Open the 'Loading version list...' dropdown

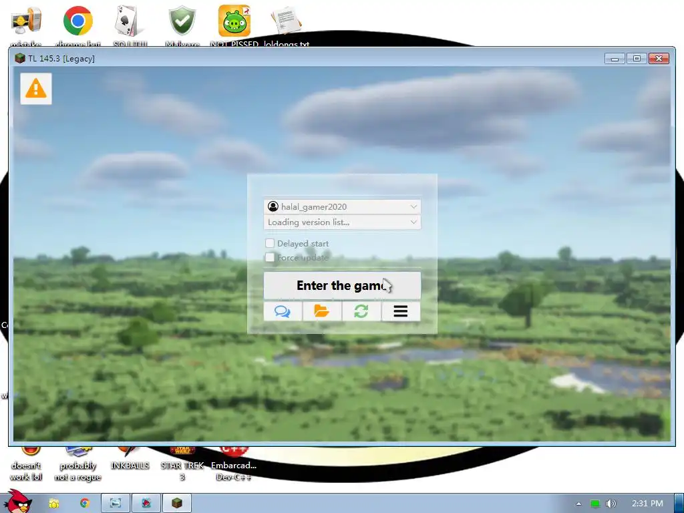pyautogui.click(x=343, y=222)
